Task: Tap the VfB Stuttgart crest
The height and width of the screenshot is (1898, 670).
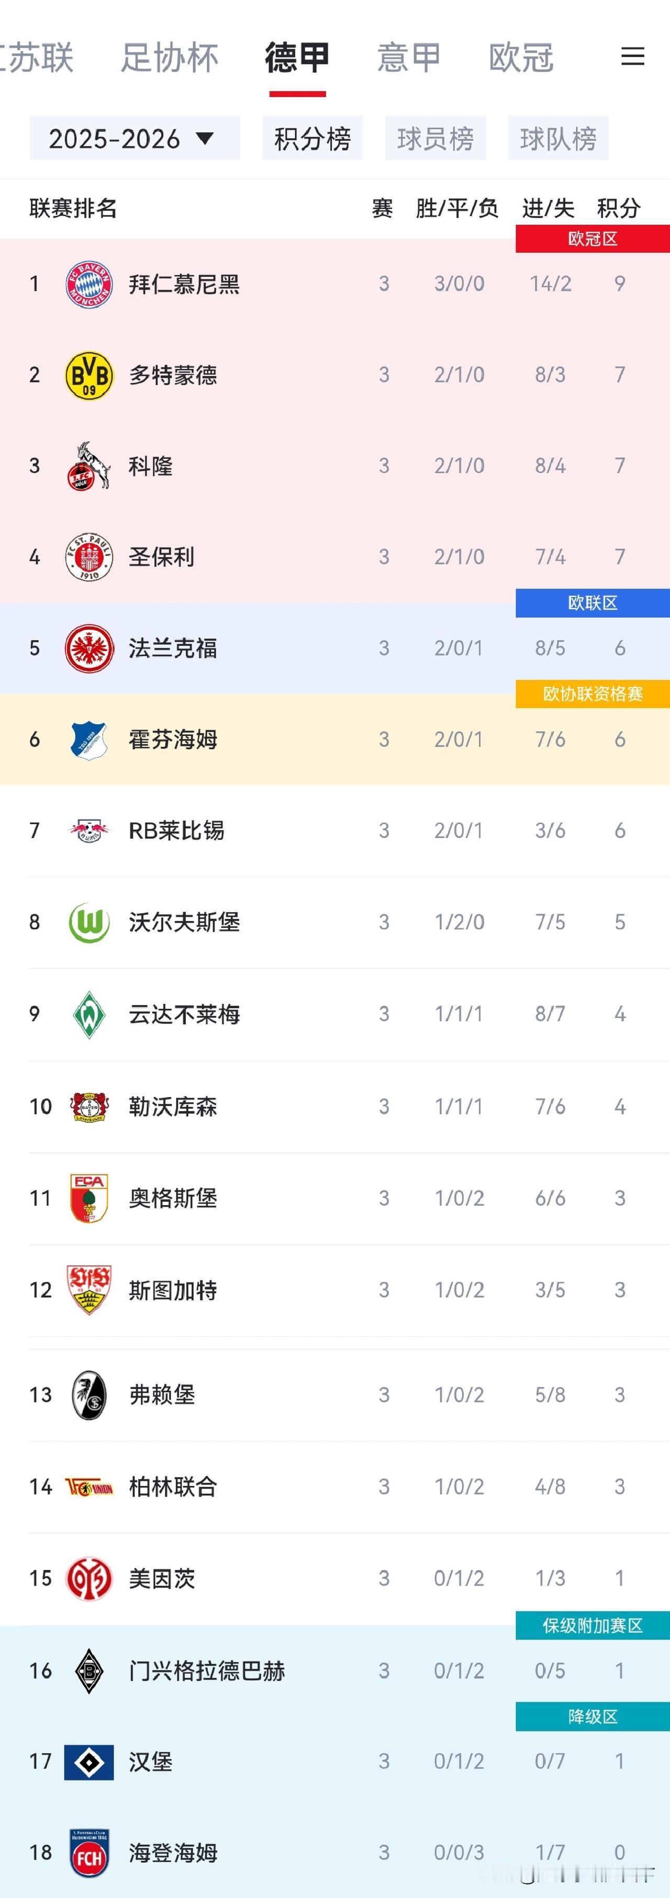Action: [89, 1290]
